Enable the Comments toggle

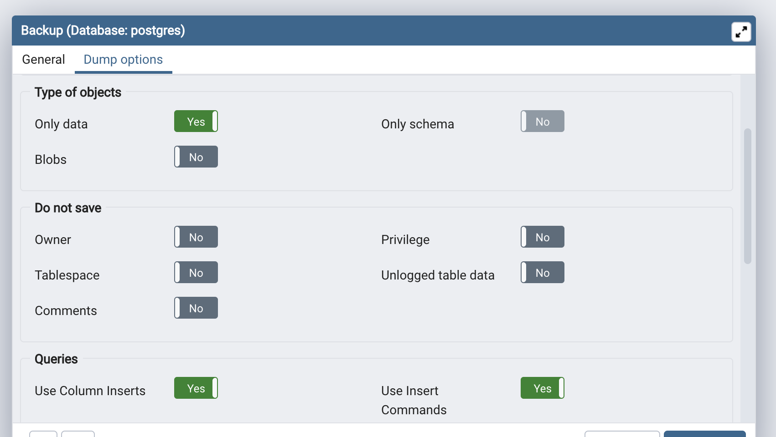tap(196, 308)
